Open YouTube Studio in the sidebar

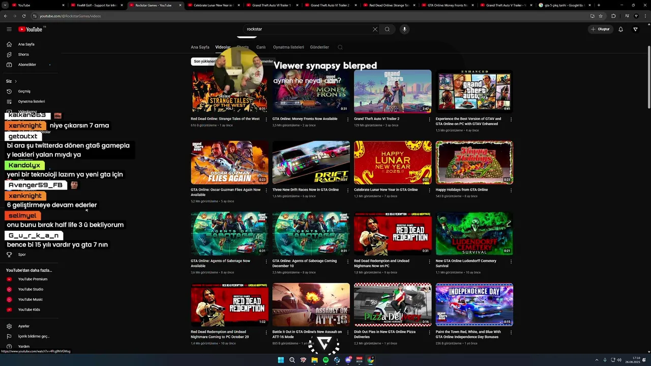(31, 289)
